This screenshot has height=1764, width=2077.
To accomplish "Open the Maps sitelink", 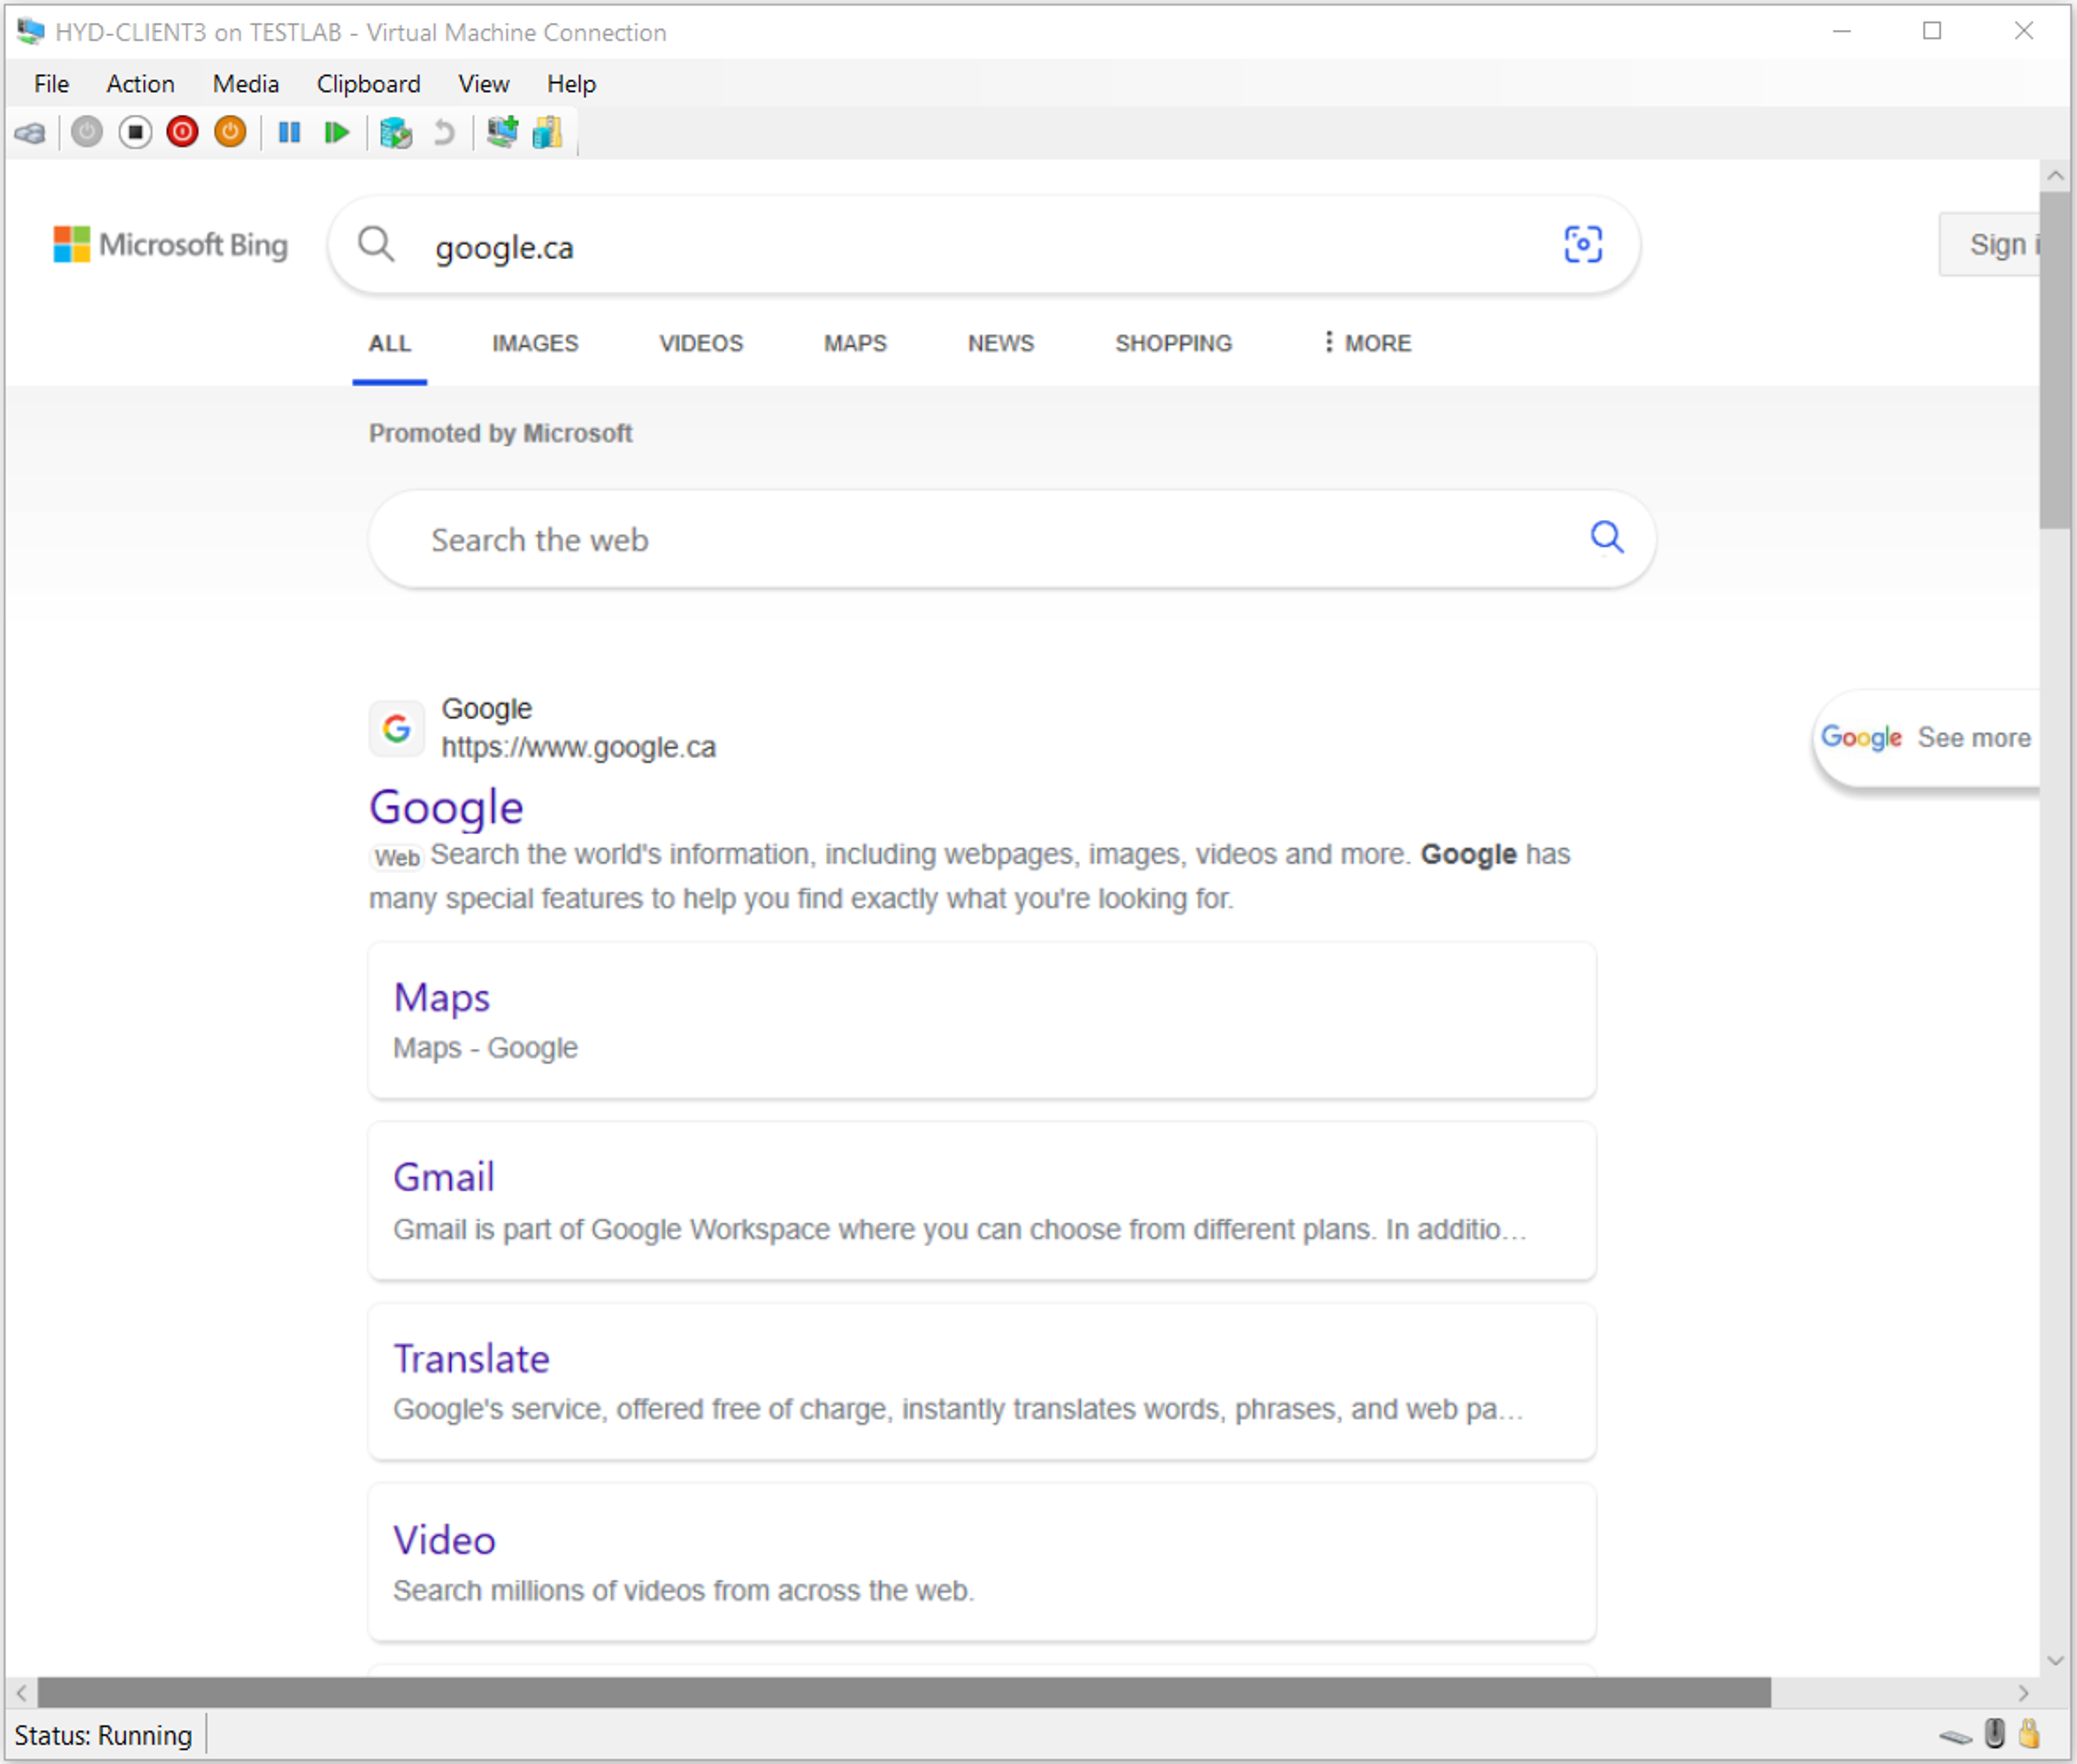I will pyautogui.click(x=441, y=997).
